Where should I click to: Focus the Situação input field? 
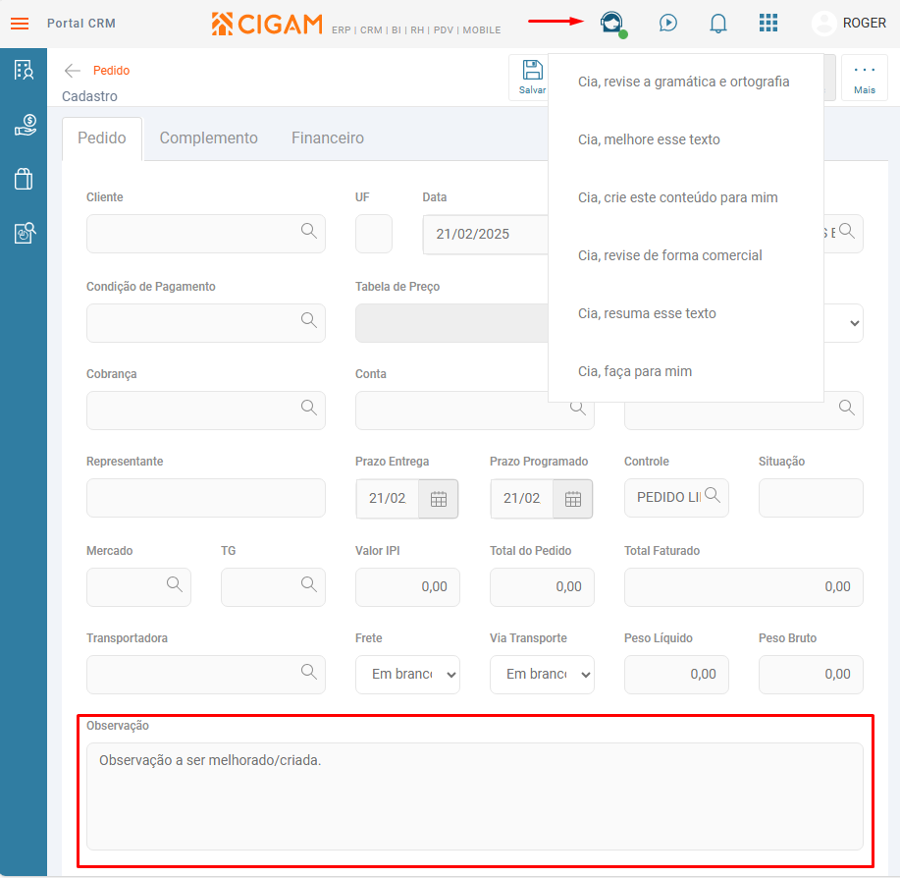point(811,498)
